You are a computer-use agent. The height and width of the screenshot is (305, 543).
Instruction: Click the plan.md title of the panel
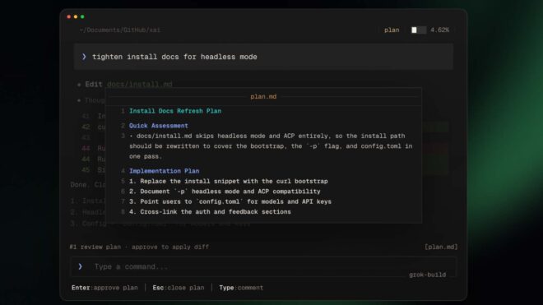coord(263,96)
